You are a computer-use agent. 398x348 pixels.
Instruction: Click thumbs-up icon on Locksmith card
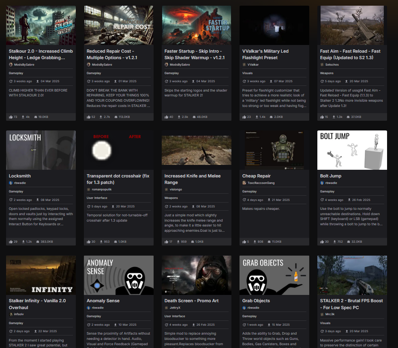coord(11,242)
